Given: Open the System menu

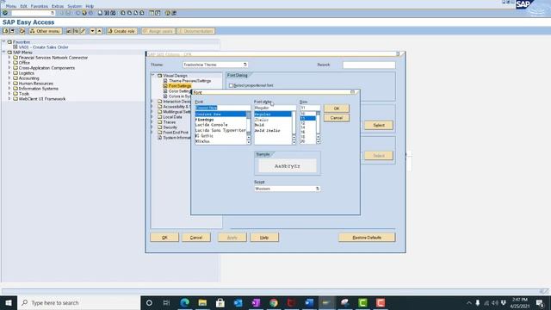Looking at the screenshot, I should click(75, 6).
